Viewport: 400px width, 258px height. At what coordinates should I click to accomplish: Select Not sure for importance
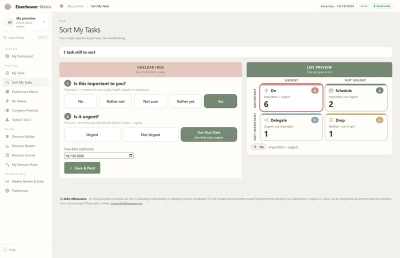click(x=150, y=101)
